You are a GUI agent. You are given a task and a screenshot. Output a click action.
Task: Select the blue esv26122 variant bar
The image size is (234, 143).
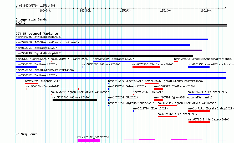[28, 61]
